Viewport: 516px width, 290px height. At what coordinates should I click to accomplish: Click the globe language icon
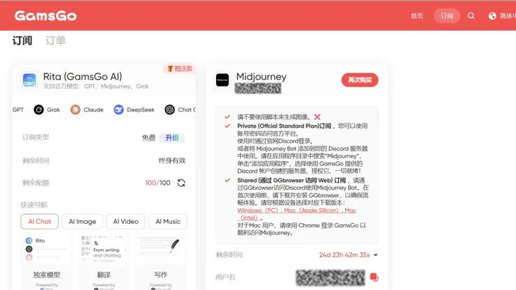point(492,16)
